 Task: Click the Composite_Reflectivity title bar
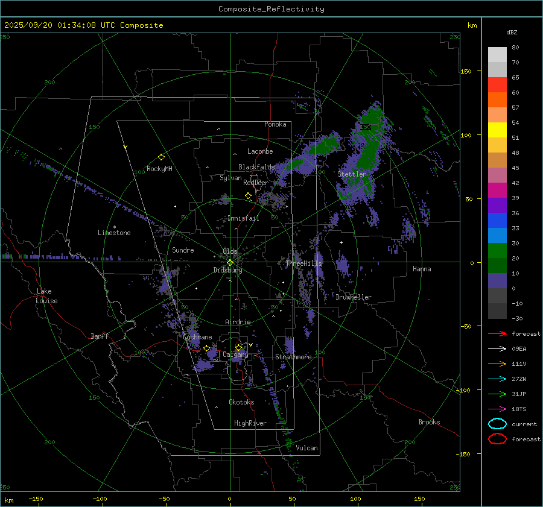tap(271, 9)
